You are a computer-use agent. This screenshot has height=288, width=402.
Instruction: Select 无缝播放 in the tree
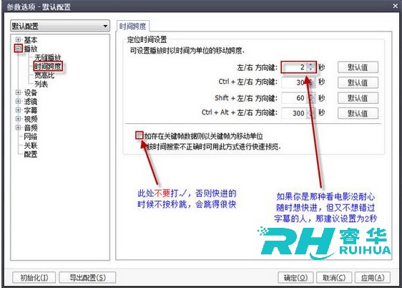point(47,57)
